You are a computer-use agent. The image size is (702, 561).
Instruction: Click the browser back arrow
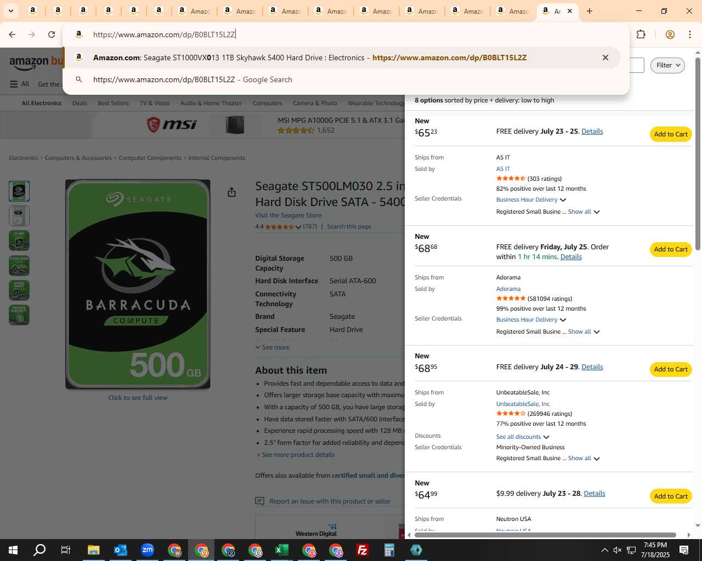pos(12,35)
